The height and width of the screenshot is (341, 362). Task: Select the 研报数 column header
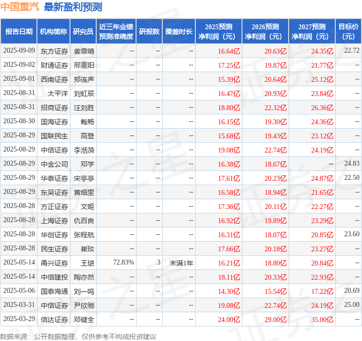click(149, 32)
